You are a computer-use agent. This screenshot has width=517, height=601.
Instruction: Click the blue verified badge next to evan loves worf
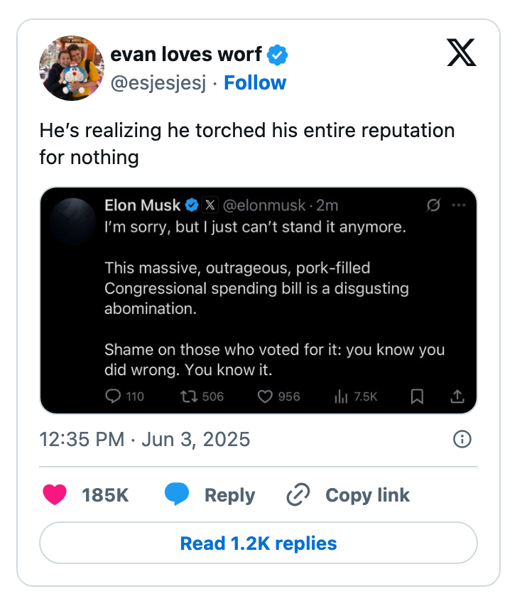click(x=278, y=53)
